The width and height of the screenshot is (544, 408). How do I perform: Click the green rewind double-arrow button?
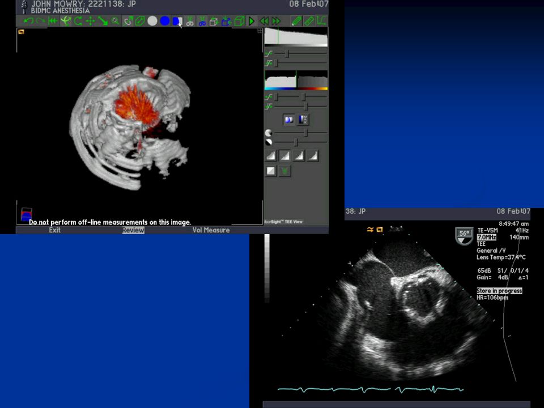[264, 21]
